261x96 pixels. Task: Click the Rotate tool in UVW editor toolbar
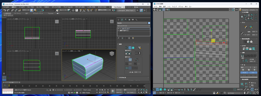tap(157, 10)
